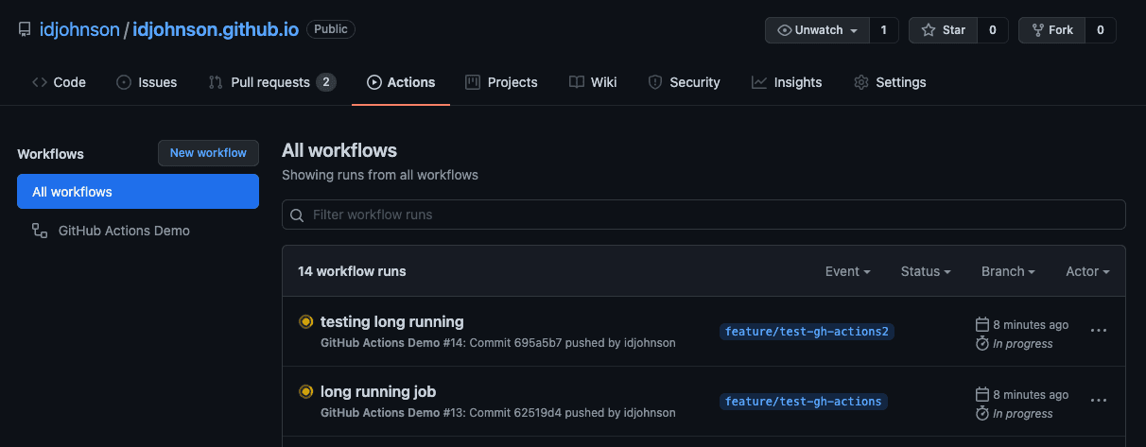This screenshot has height=447, width=1146.
Task: Open the forks count next to Fork
Action: (1101, 30)
